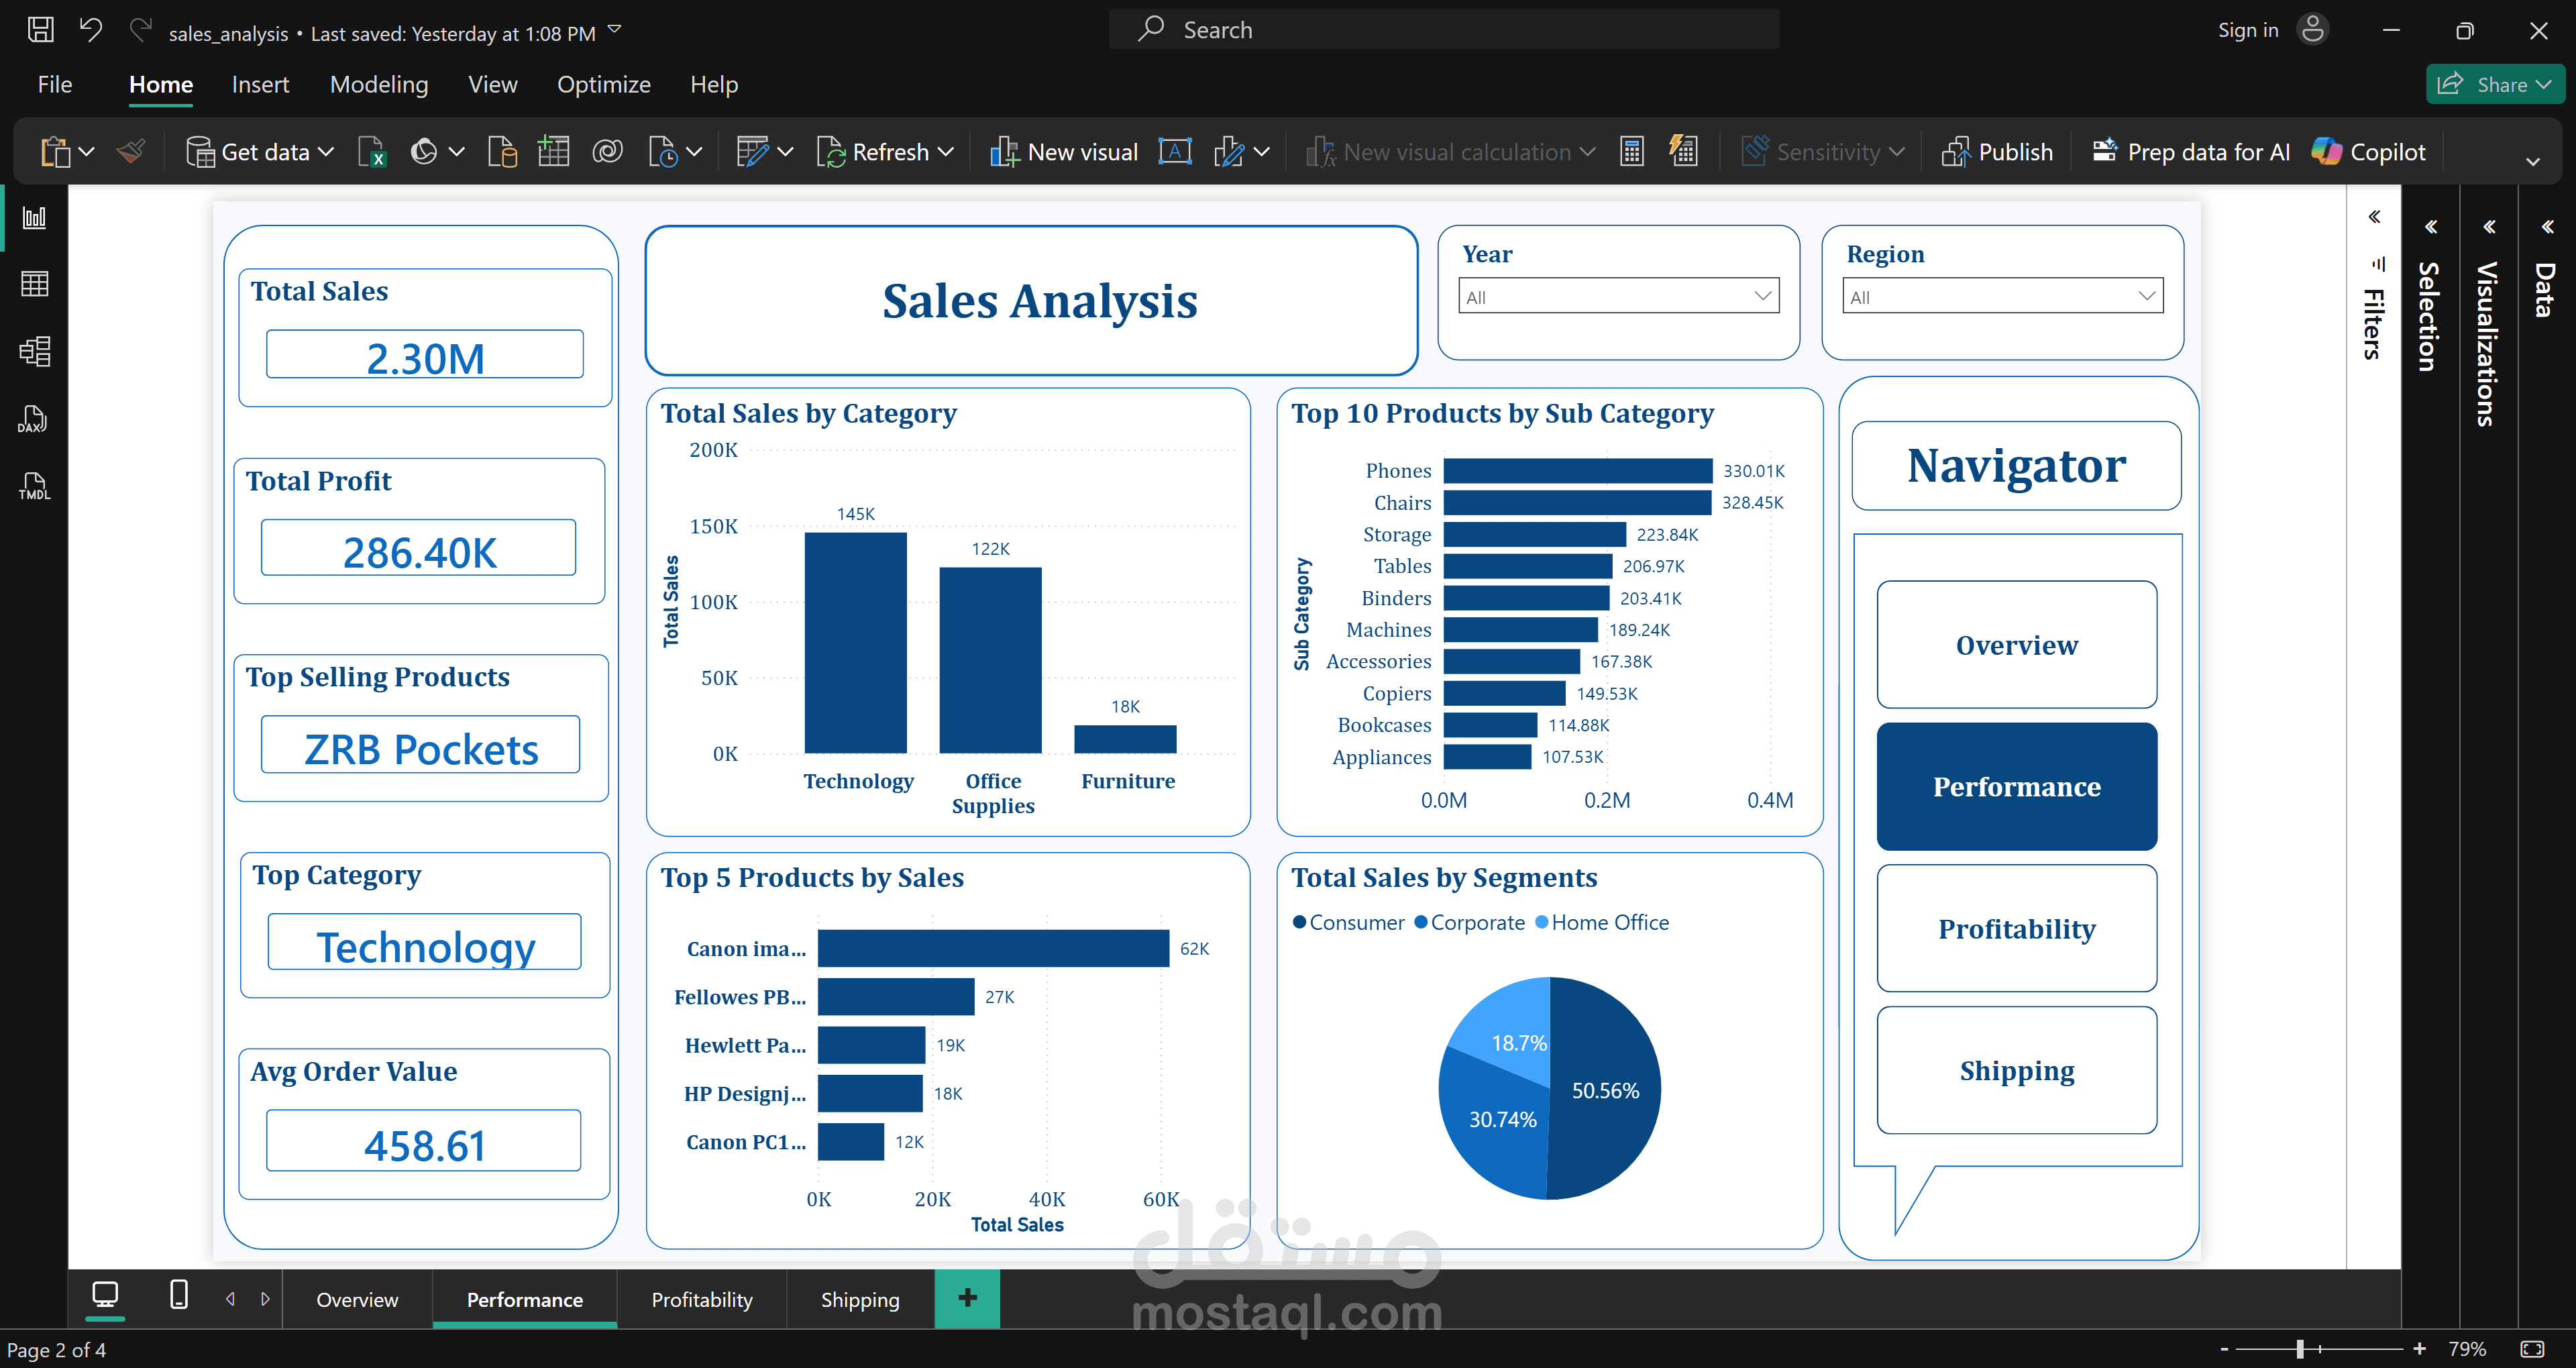Viewport: 2576px width, 1368px height.
Task: Click the Save icon in title bar
Action: [x=41, y=30]
